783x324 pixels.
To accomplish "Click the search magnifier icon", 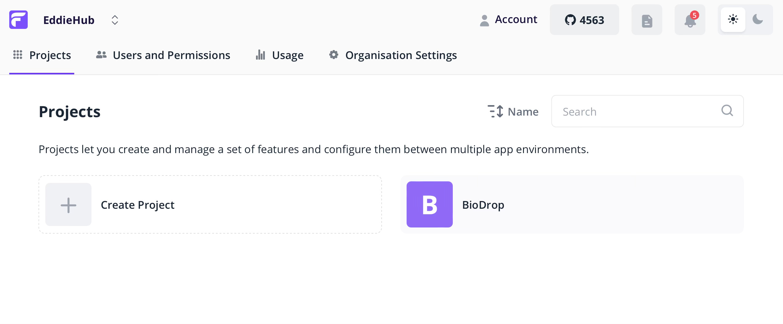I will [x=727, y=110].
